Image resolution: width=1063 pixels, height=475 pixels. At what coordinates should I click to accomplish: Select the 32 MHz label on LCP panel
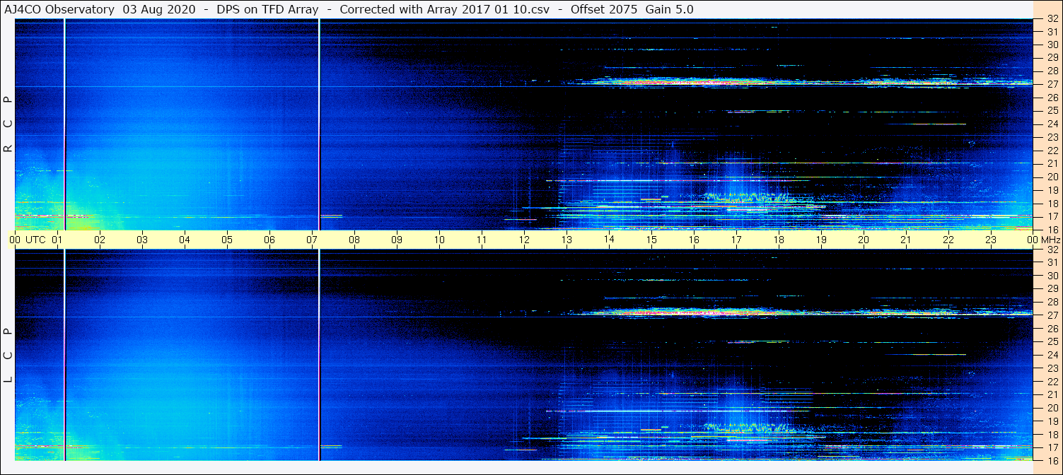click(1052, 250)
